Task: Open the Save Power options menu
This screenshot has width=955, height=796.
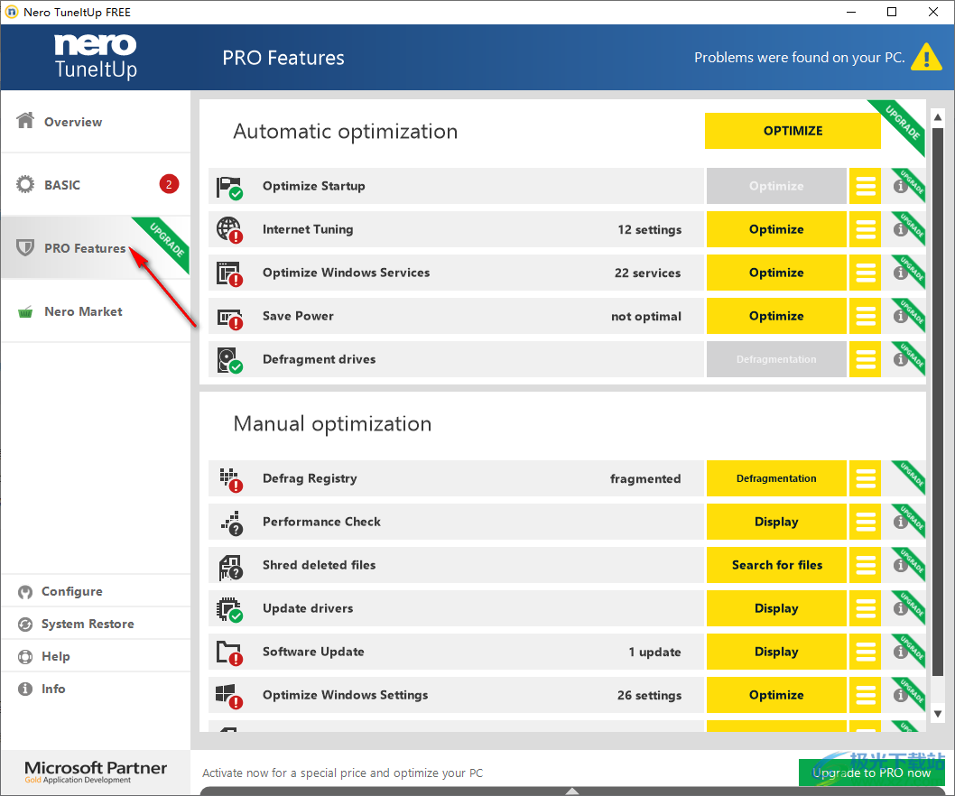Action: click(865, 316)
